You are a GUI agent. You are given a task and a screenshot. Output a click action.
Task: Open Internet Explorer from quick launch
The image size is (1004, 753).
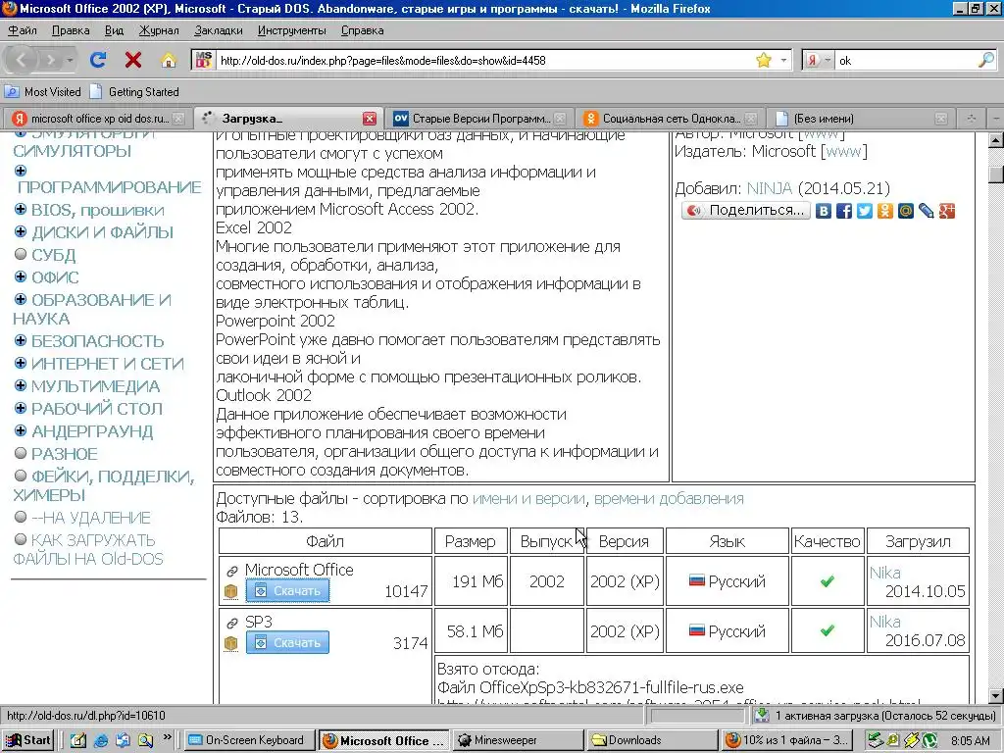tap(101, 740)
